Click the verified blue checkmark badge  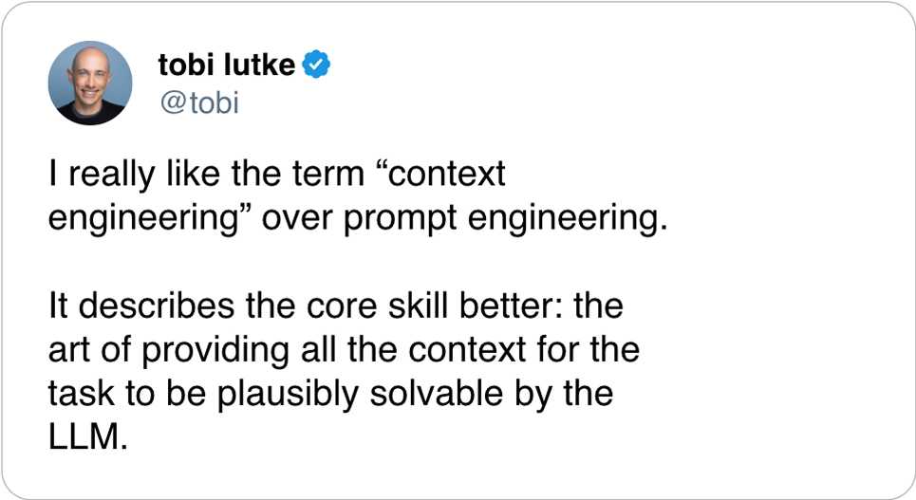(316, 65)
